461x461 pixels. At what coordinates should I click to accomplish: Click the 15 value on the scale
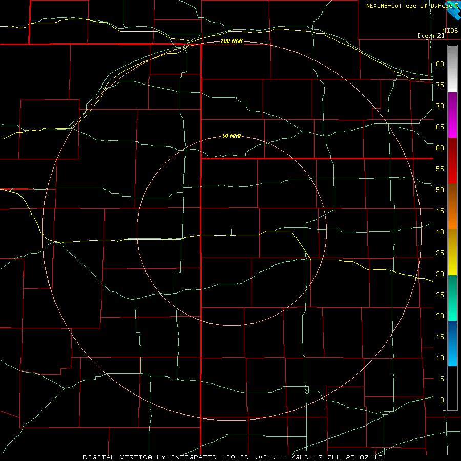point(440,337)
